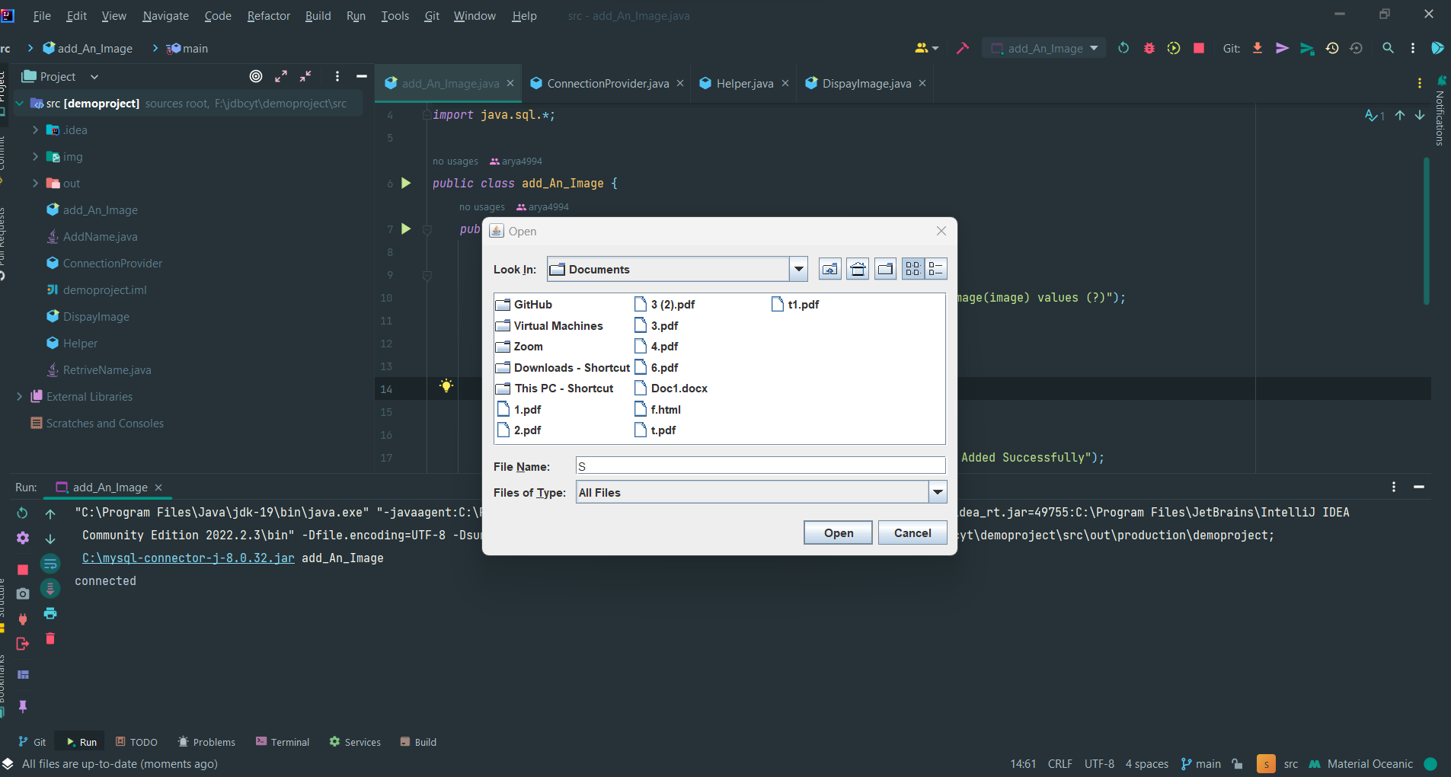Switch to Helper.java editor tab

(x=744, y=83)
